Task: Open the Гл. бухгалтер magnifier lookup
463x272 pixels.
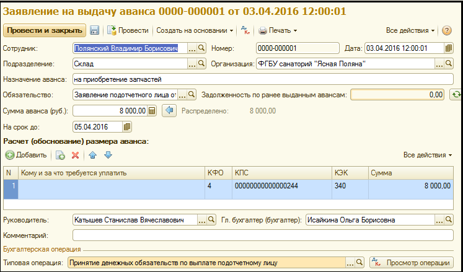Action: (449, 220)
